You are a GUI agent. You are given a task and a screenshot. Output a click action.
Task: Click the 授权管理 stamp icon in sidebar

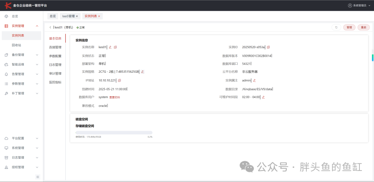click(7, 167)
